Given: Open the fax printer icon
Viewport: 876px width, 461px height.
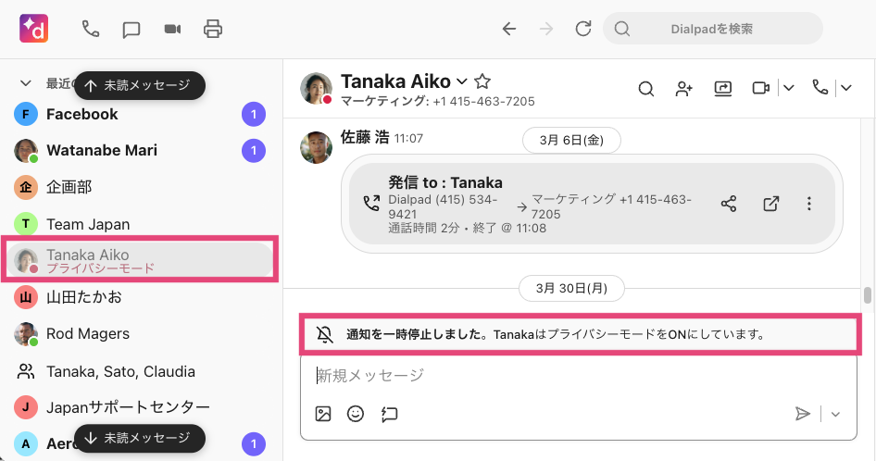Looking at the screenshot, I should [213, 29].
